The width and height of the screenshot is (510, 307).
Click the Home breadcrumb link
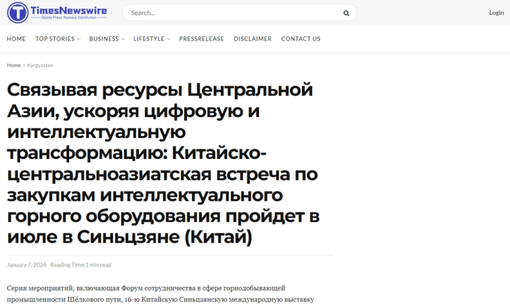pos(14,66)
